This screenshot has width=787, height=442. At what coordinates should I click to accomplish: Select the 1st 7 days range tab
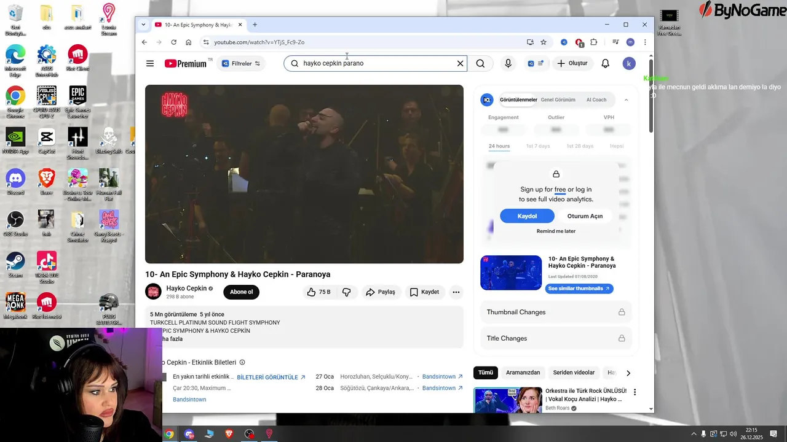538,146
